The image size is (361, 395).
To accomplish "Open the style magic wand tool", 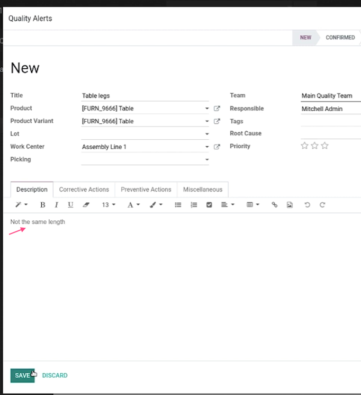I will tap(21, 204).
